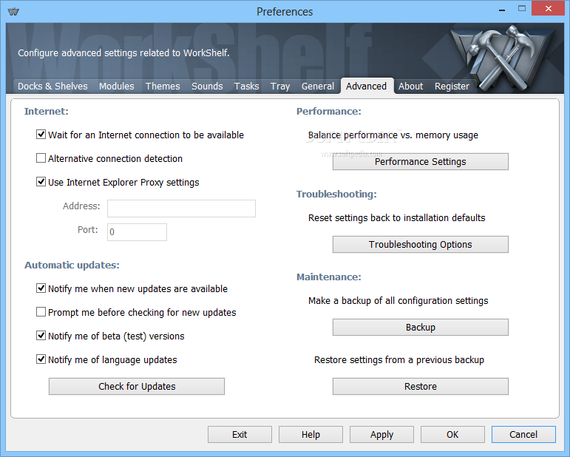570x457 pixels.
Task: Maximize the Preferences window
Action: (522, 8)
